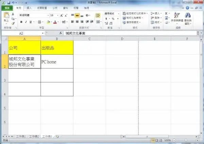Click the Increase Font Size icon
Image resolution: width=204 pixels, height=144 pixels.
click(x=62, y=15)
